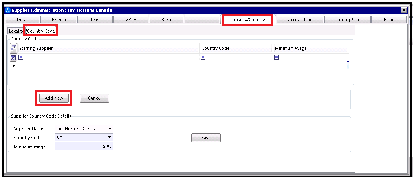This screenshot has height=181, width=414.
Task: Click the clear filter icon in grid
Action: [13, 58]
